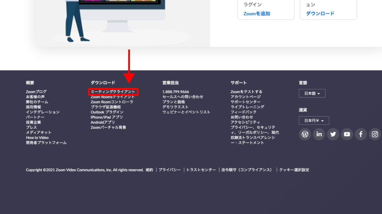Open 法令順守（コンプライアンス） link
The width and height of the screenshot is (382, 214).
247,170
